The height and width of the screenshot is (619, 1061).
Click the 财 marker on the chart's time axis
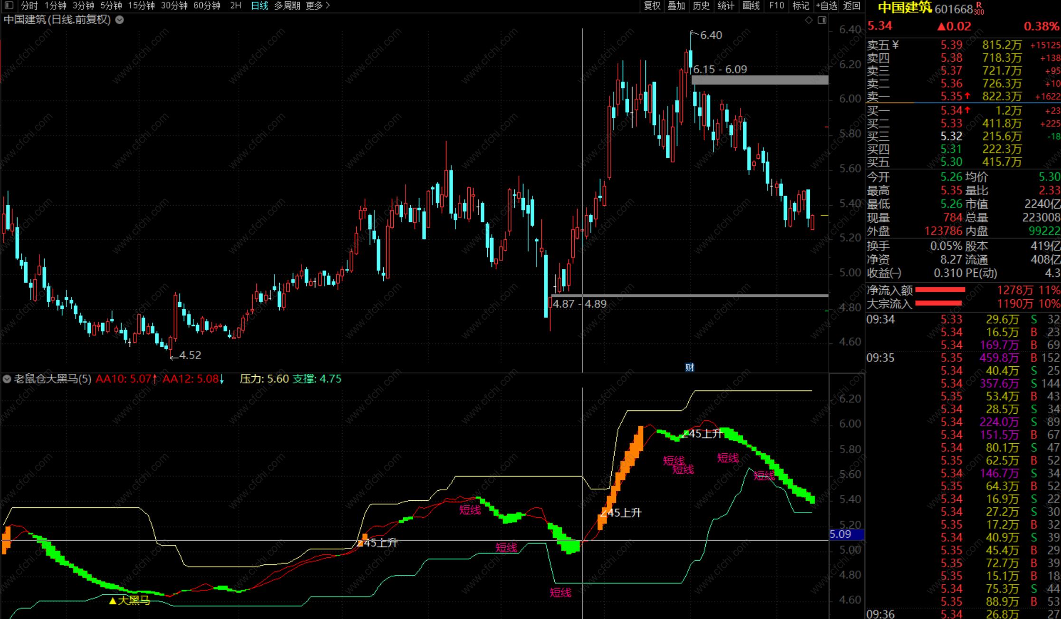690,367
